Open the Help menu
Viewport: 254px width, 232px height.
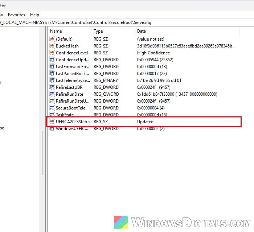34,15
